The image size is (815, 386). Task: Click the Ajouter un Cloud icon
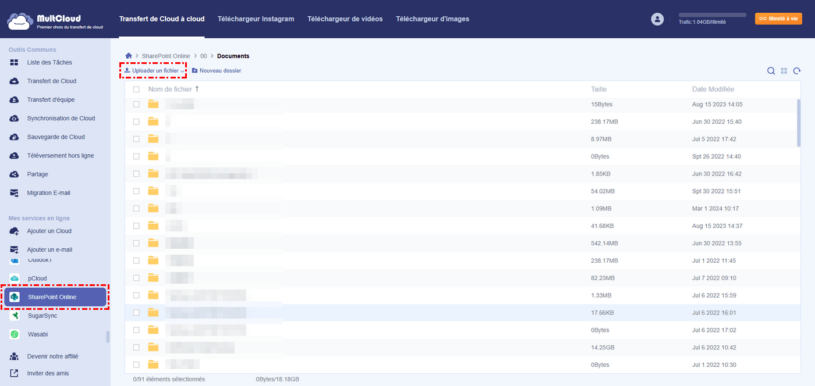point(15,231)
